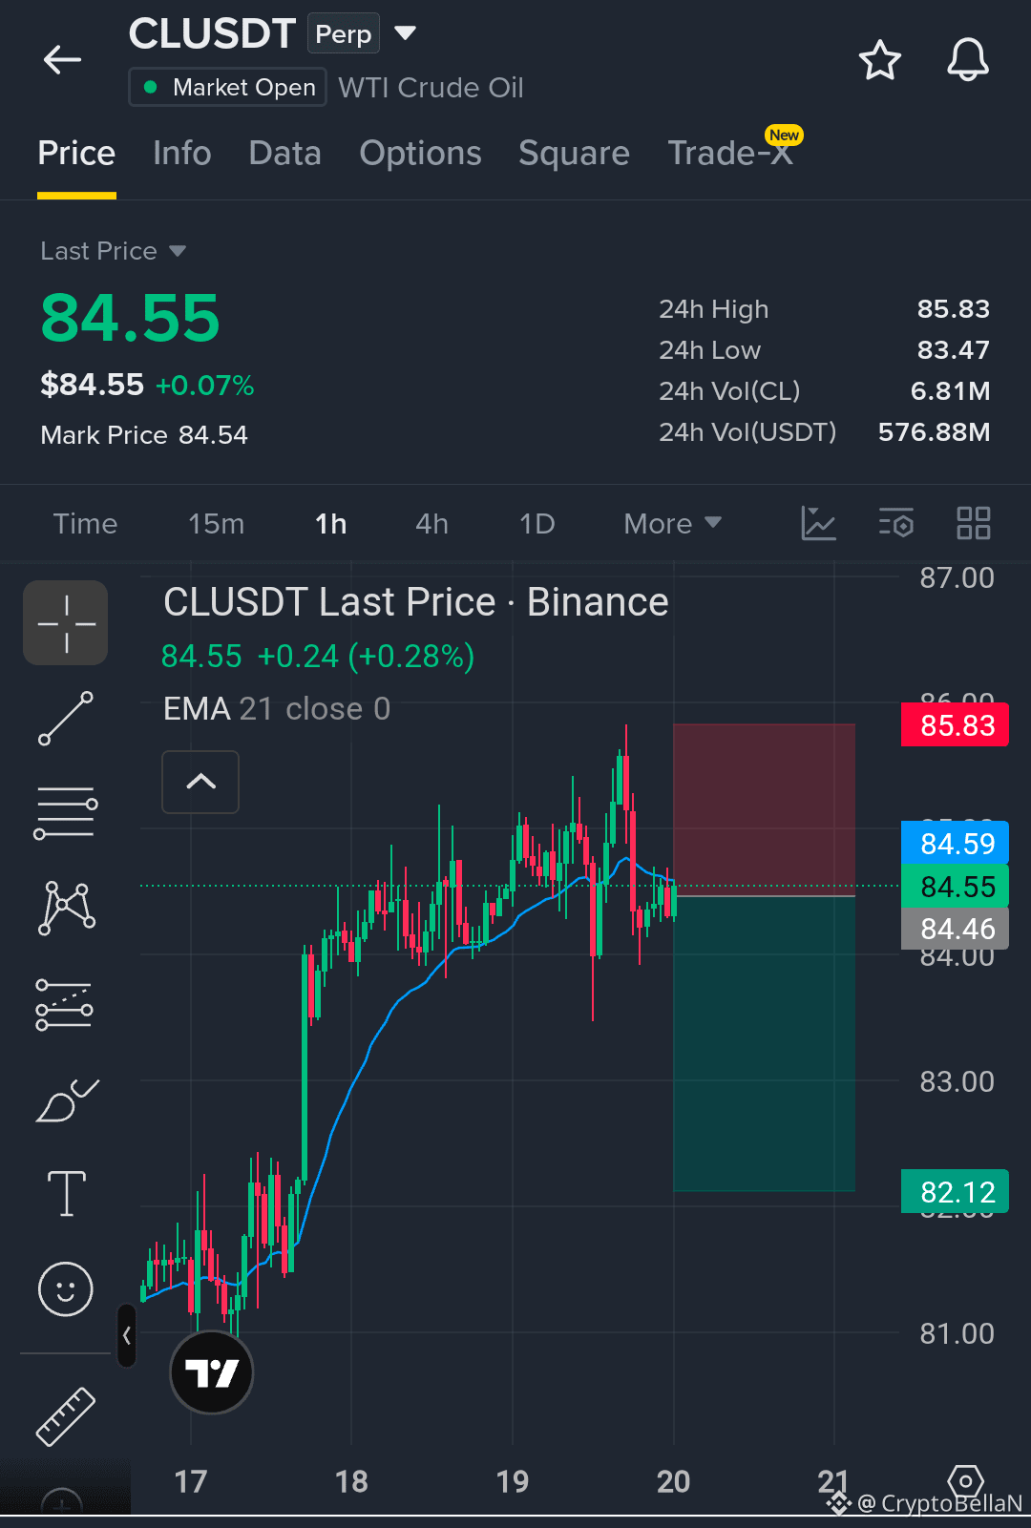Open chart settings hexagon icon at bottom right

[965, 1482]
